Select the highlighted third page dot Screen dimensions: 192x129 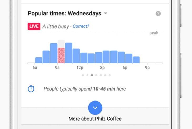[x=92, y=75]
